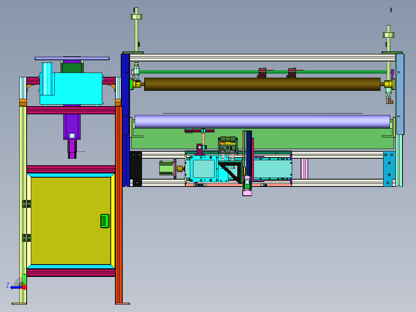Select the orange-red vertical frame column

119,205
